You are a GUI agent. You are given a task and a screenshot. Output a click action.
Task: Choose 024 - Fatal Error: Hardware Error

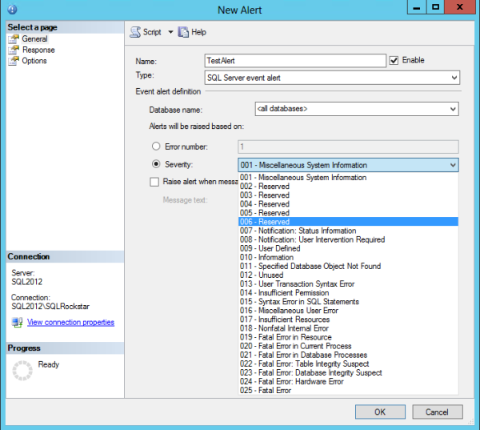348,382
